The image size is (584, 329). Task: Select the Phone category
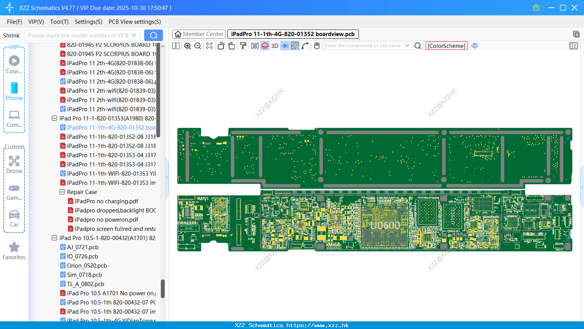tap(14, 91)
